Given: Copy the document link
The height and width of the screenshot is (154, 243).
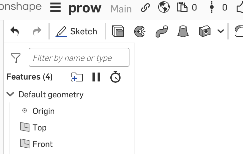Looking at the screenshot, I should 145,8.
